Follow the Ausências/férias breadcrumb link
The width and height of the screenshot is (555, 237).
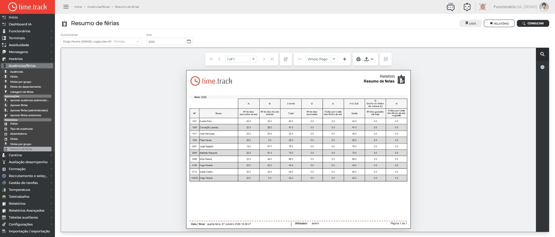click(x=98, y=7)
